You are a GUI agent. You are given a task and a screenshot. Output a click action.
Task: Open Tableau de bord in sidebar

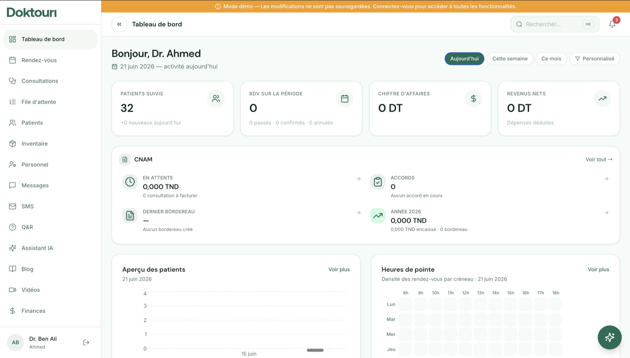50,39
